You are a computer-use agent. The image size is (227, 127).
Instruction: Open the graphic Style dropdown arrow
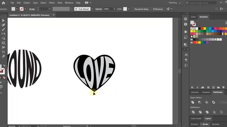pos(128,9)
